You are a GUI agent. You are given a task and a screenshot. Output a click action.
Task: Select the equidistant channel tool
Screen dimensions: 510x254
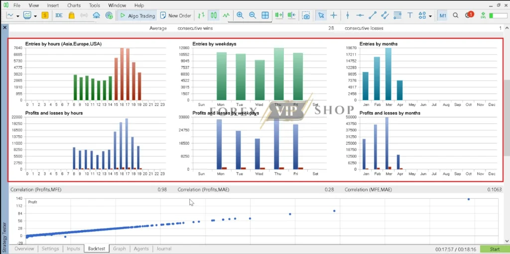tap(385, 15)
